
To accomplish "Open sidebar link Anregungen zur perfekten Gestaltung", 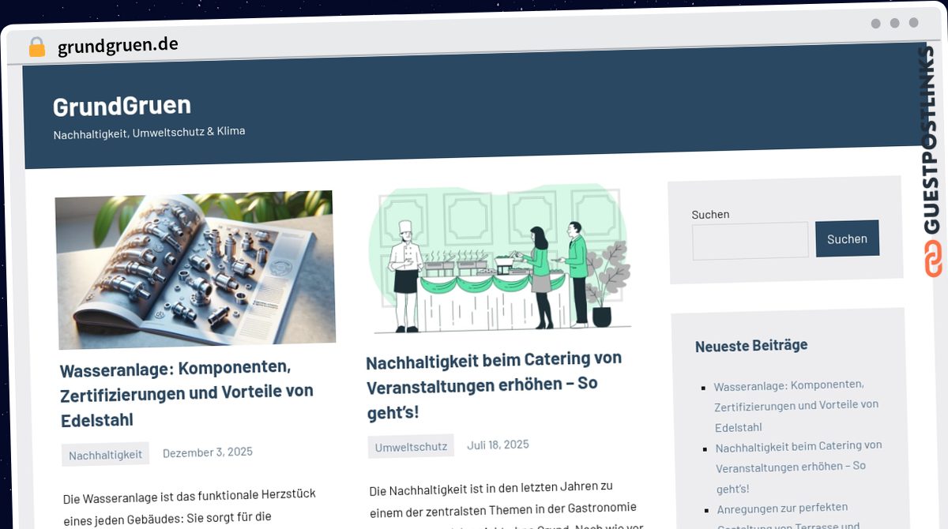I will [x=788, y=515].
